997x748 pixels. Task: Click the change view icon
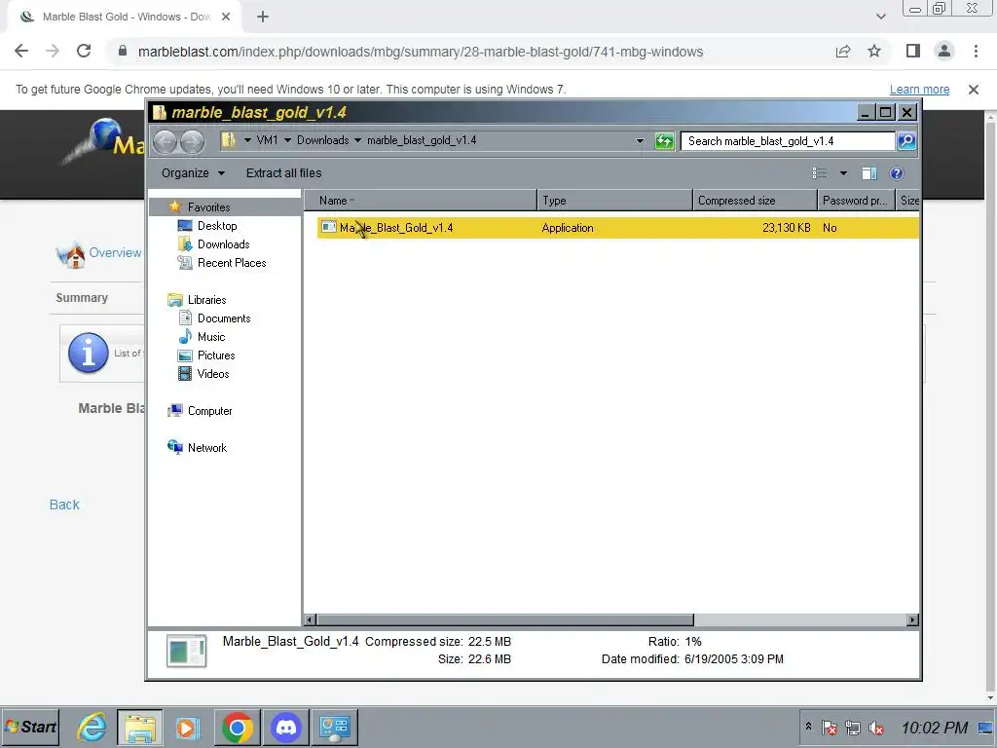tap(820, 173)
